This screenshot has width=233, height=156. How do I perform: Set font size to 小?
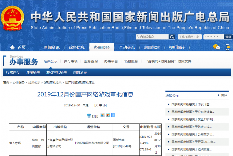105,105
